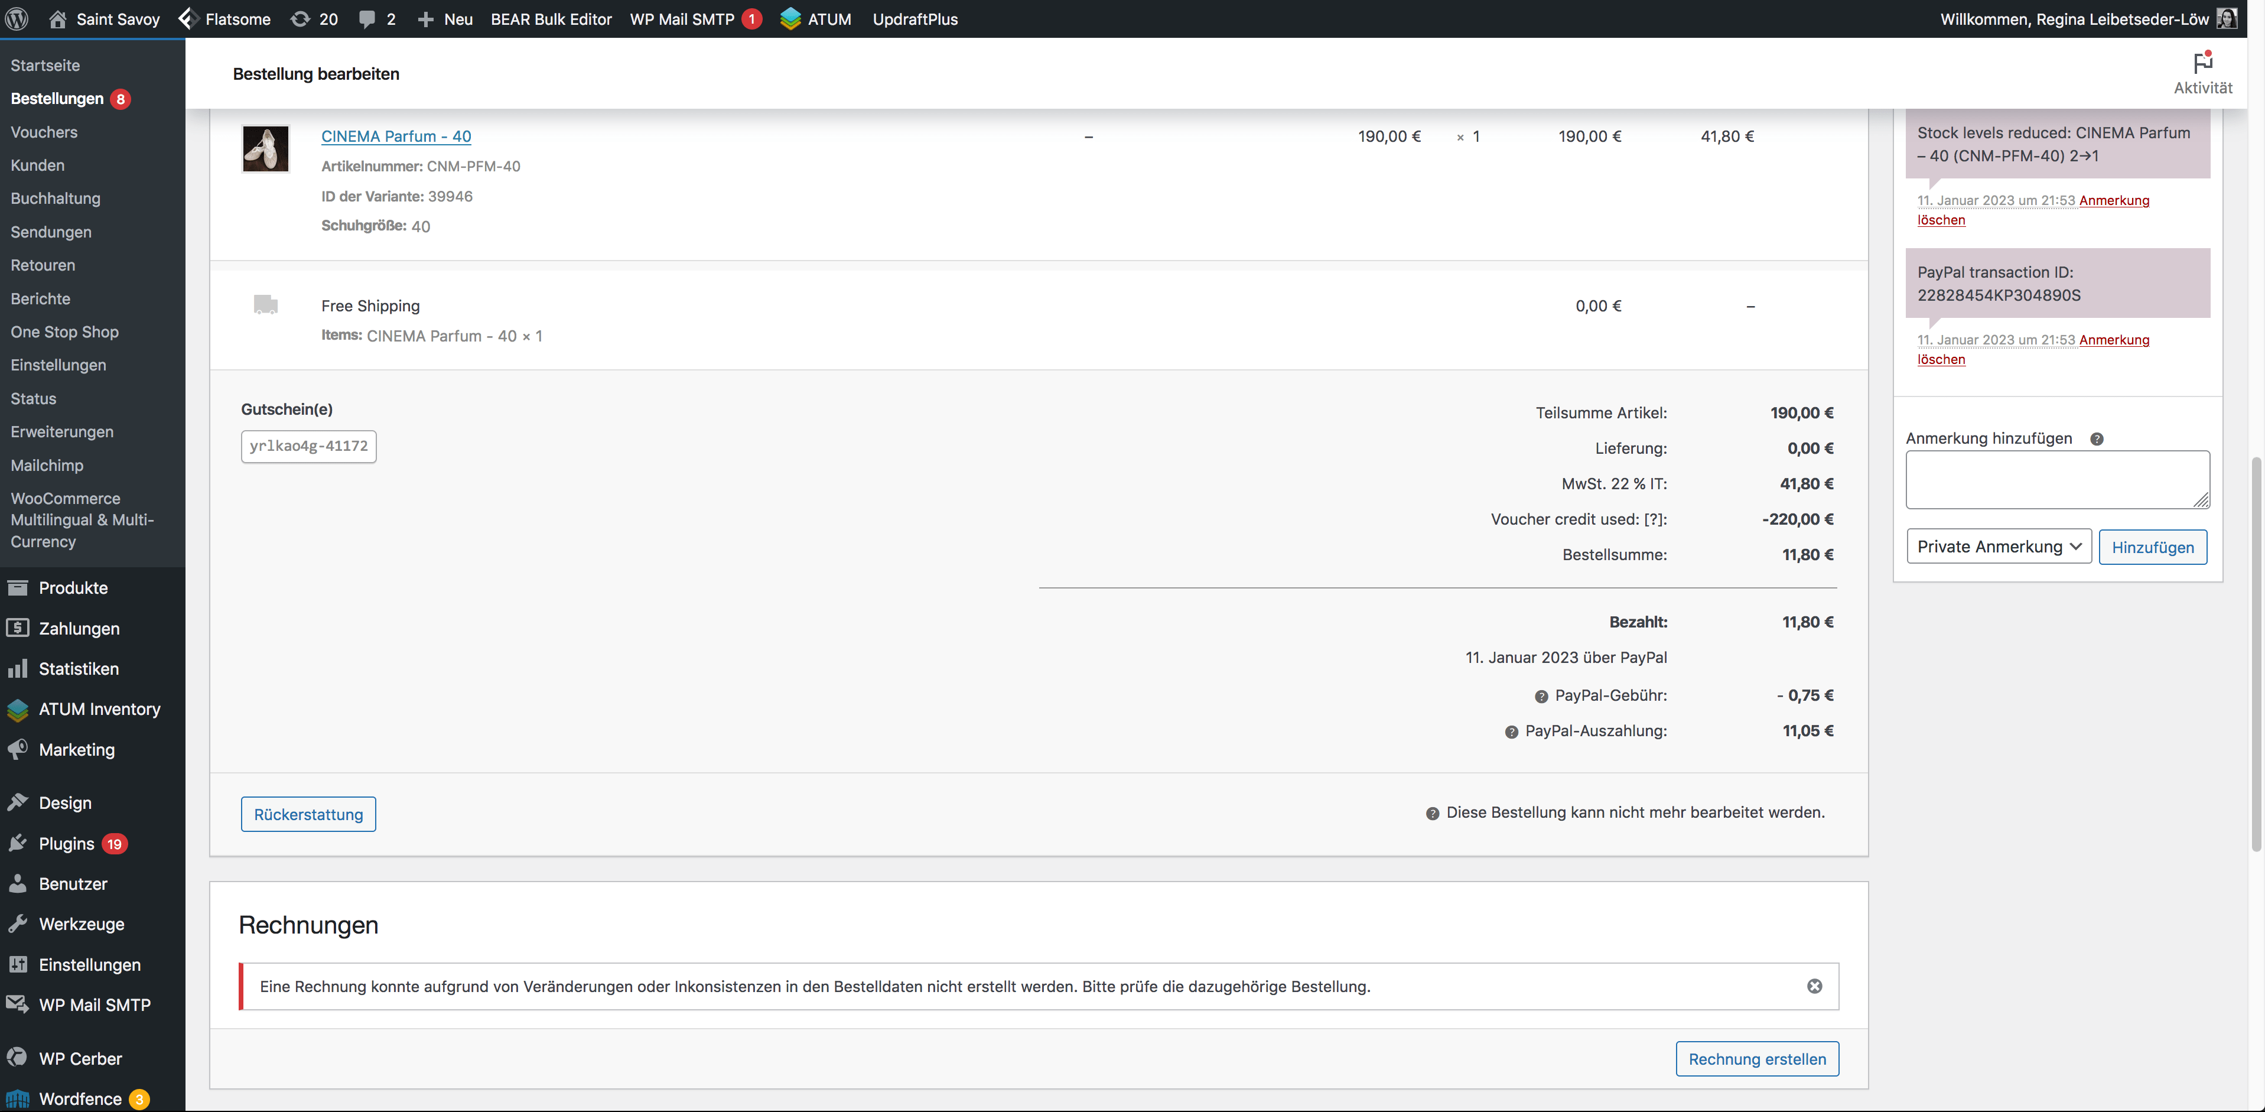Viewport: 2265px width, 1112px height.
Task: Click the WordPress logo icon
Action: click(17, 18)
